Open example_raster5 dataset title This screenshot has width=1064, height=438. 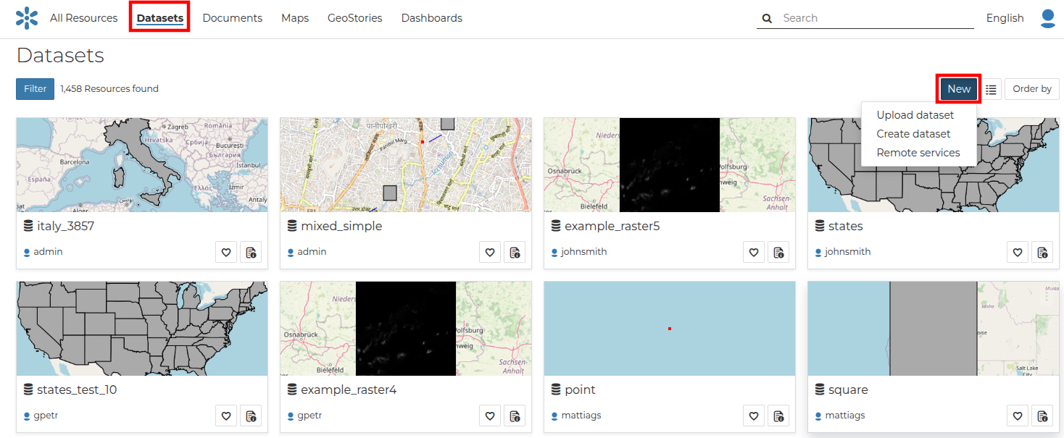pyautogui.click(x=612, y=226)
